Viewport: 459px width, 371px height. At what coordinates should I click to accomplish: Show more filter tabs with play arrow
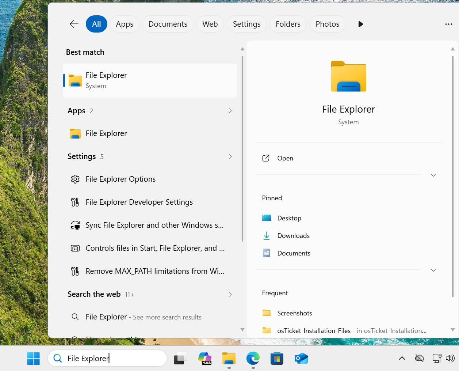pyautogui.click(x=360, y=24)
